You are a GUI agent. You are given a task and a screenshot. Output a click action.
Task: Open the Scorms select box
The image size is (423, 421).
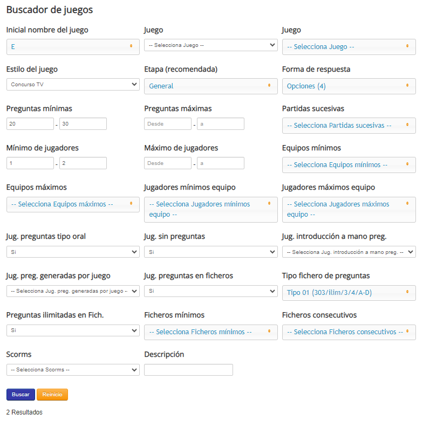[x=73, y=370]
